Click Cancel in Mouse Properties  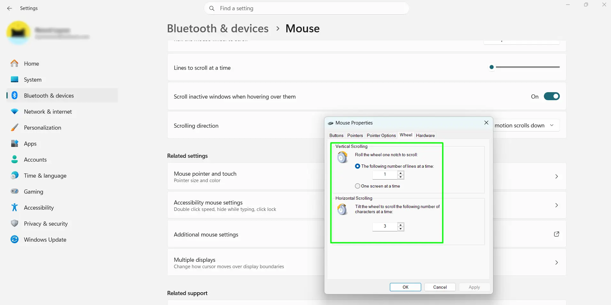(440, 287)
